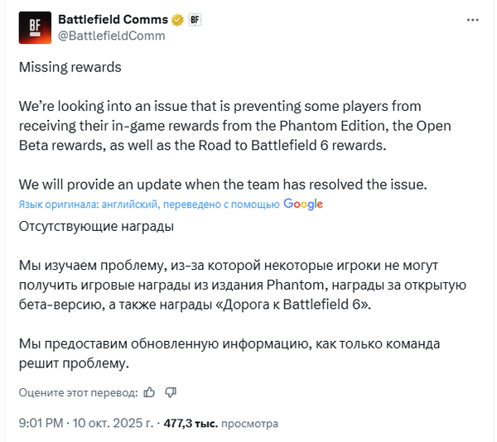Click the small BF affiliate badge
497x442 pixels.
coord(195,19)
